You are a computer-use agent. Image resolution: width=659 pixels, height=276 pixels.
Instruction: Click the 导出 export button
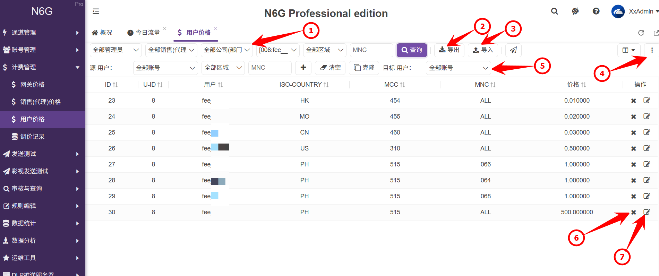[x=449, y=50]
